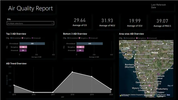Click the Coimbatore label on the map
178x100 pixels.
(143, 90)
